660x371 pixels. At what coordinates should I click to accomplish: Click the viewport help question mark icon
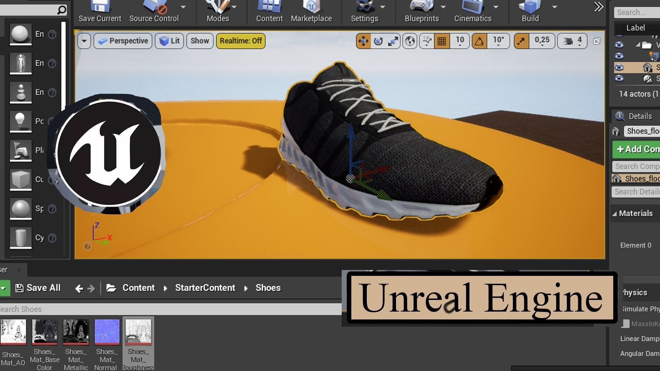pos(87,246)
